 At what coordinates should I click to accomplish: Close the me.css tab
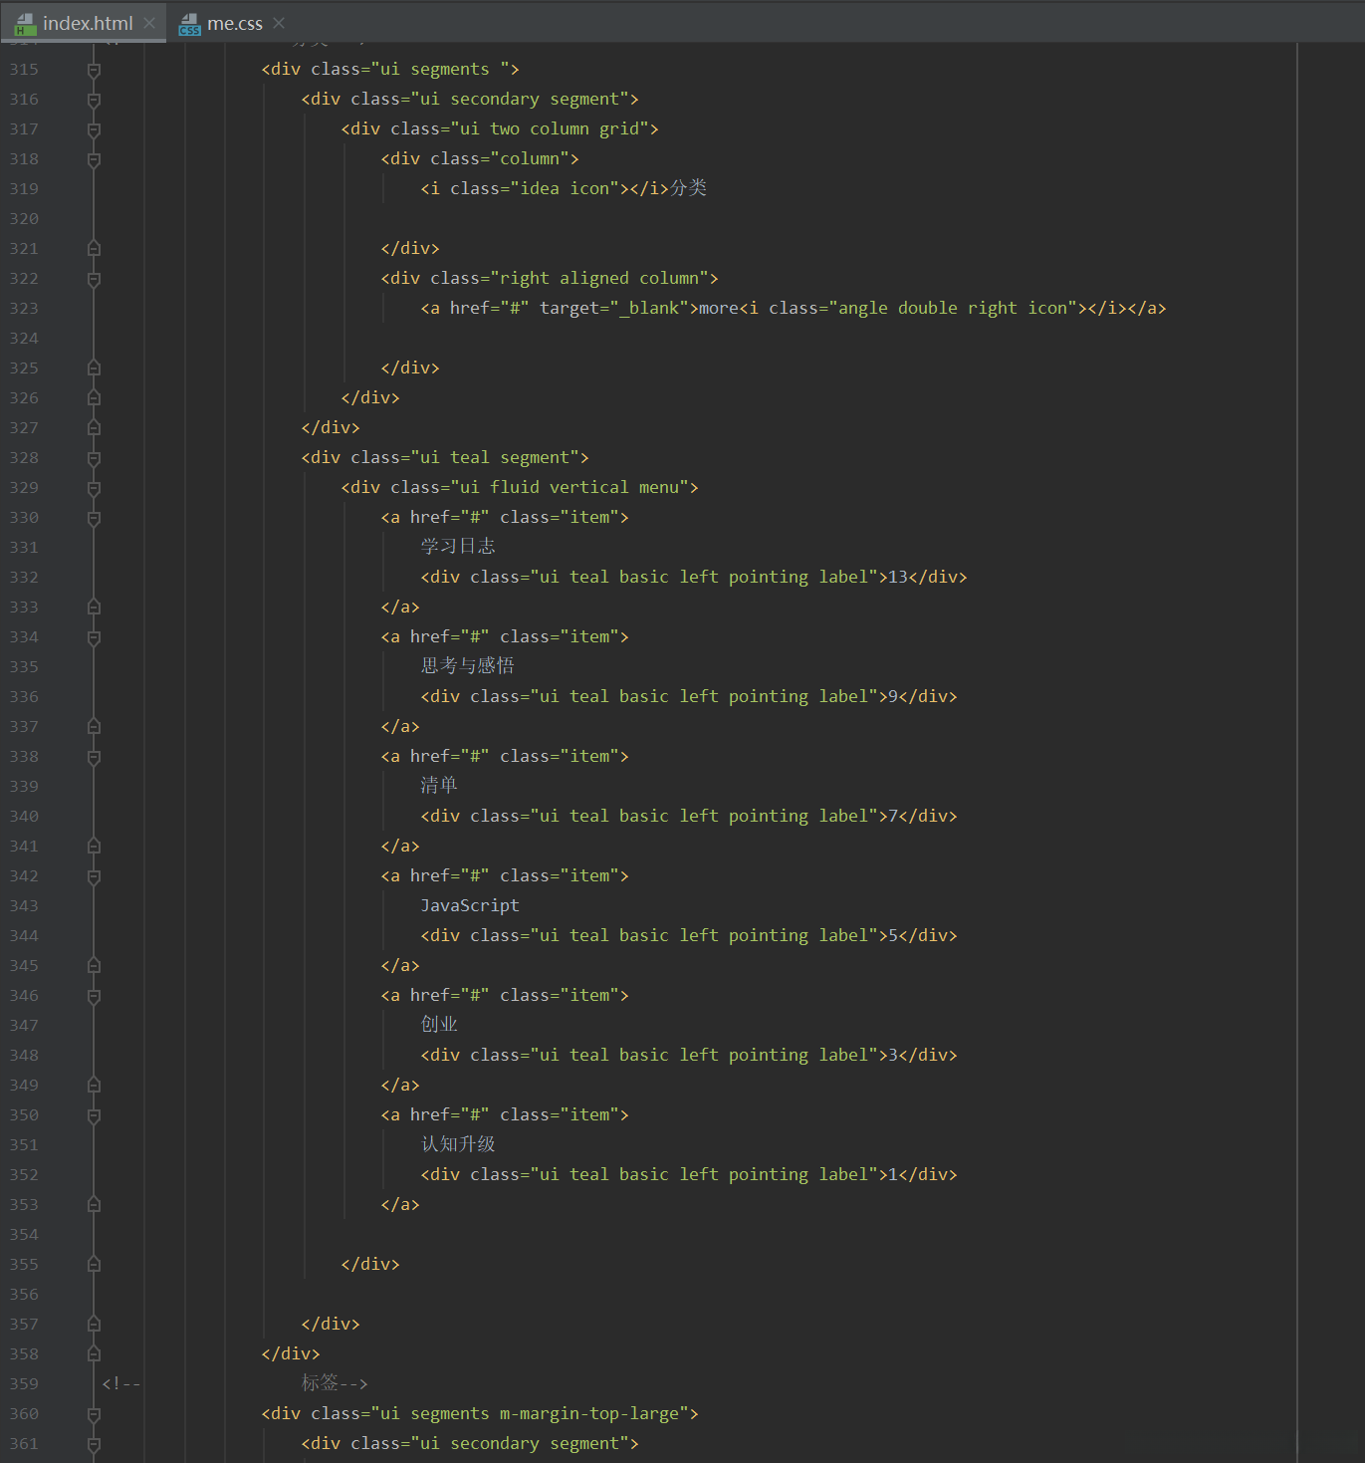(279, 23)
